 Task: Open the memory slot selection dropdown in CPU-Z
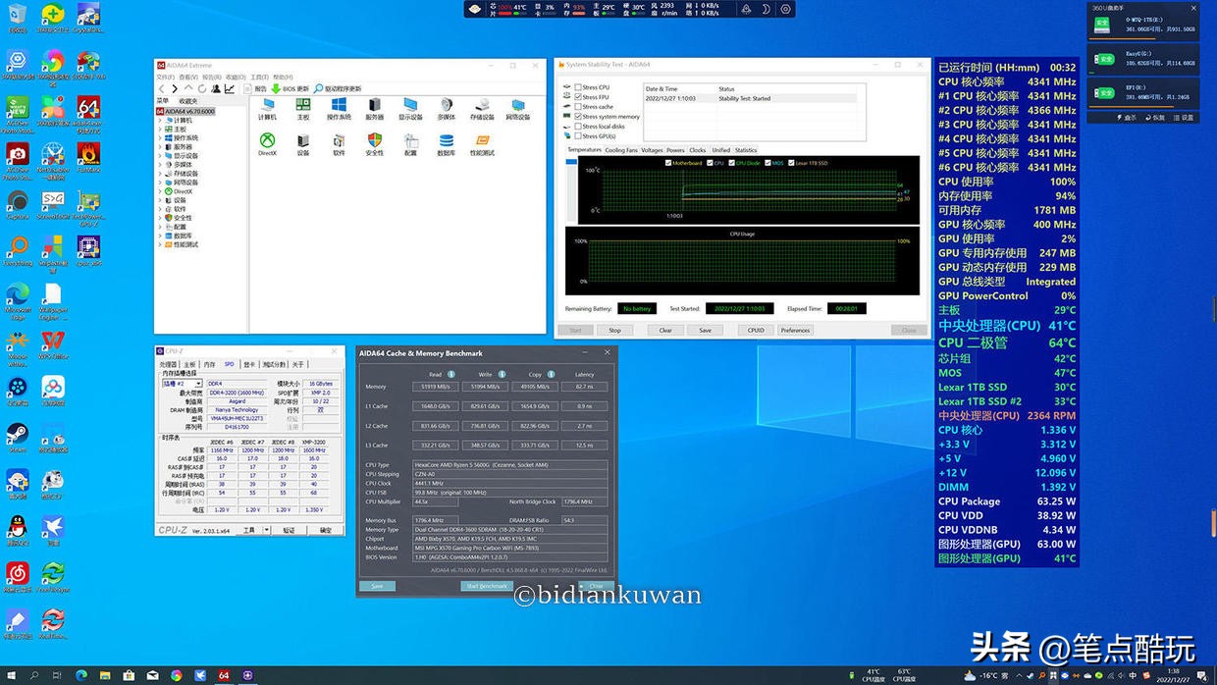tap(183, 384)
